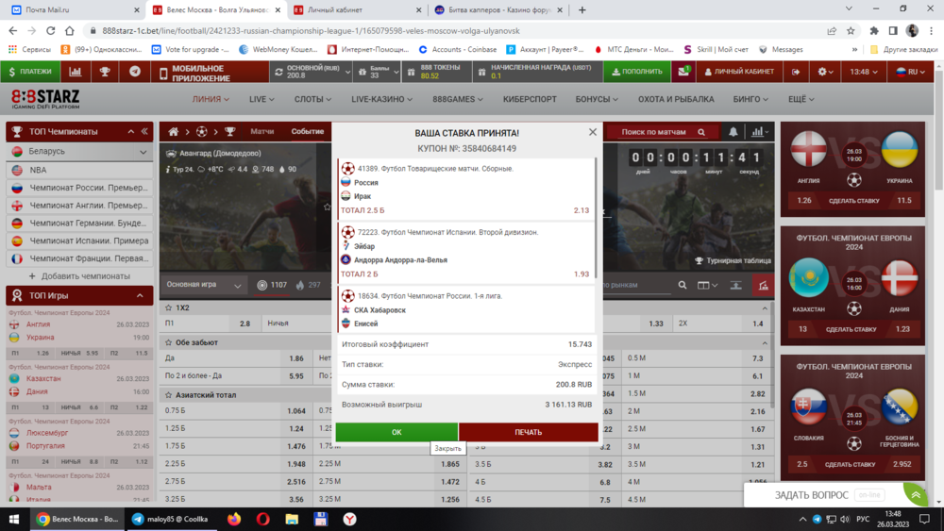Click the trophy icon in the top red bar

pyautogui.click(x=105, y=72)
